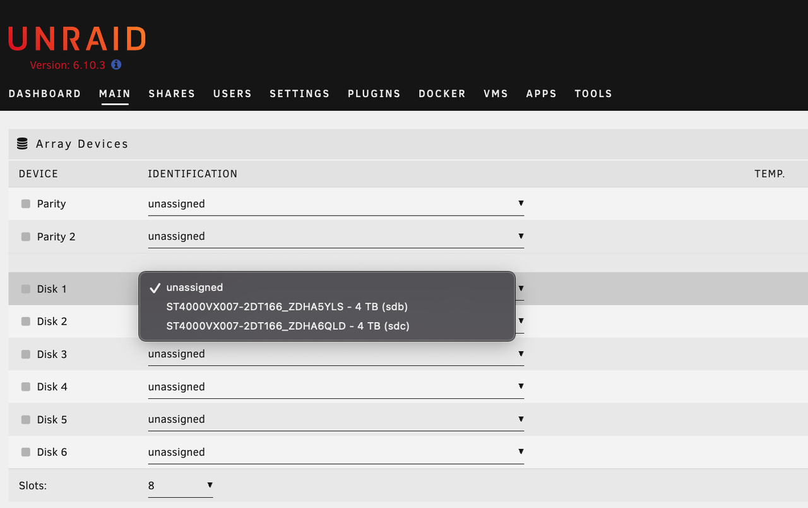
Task: Switch to the TOOLS tab
Action: [593, 93]
